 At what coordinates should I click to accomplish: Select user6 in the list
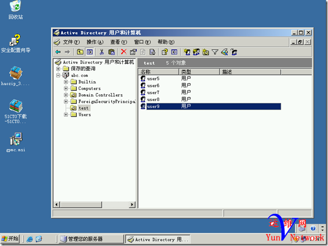[x=153, y=85]
